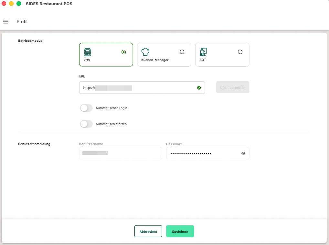Screen dimensions: 329x245
Task: Click the green macOS fullscreen window button
Action: [x=19, y=4]
